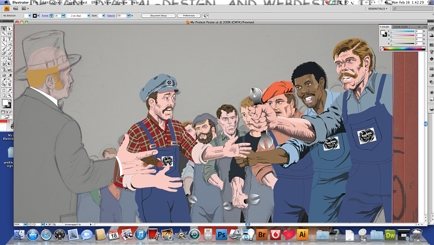Image resolution: width=434 pixels, height=245 pixels.
Task: Select the Direct Selection tool
Action: pyautogui.click(x=10, y=29)
